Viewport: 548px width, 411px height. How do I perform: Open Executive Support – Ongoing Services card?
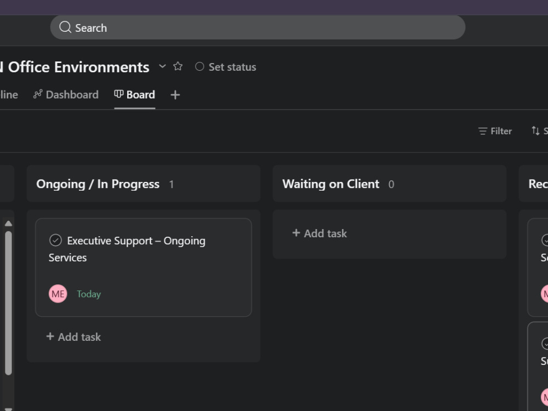(143, 267)
